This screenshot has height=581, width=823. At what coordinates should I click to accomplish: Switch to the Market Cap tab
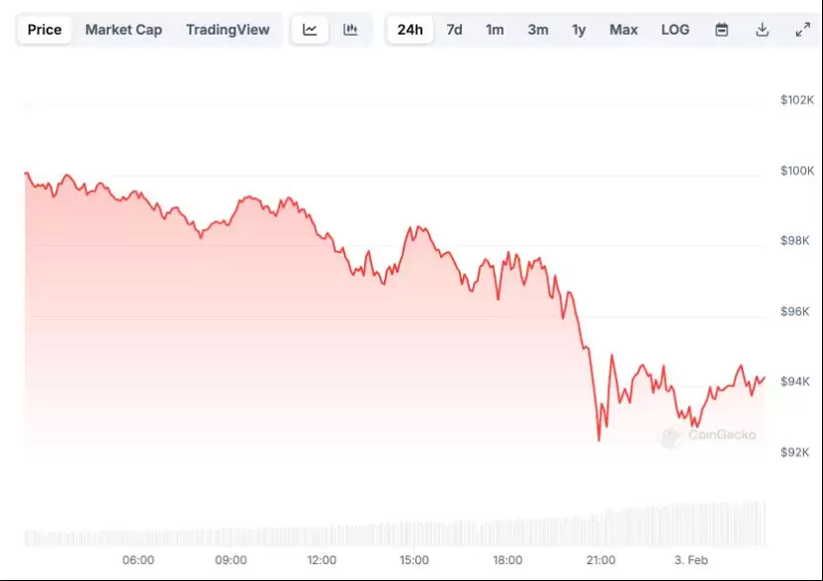pyautogui.click(x=124, y=30)
